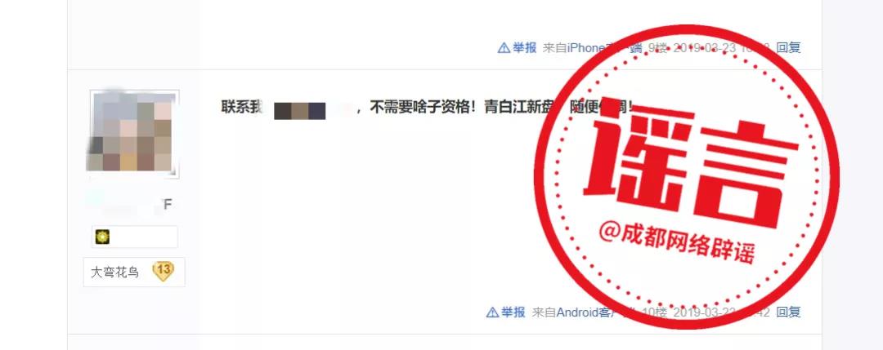Report the 10楼 post via 举报

513,312
